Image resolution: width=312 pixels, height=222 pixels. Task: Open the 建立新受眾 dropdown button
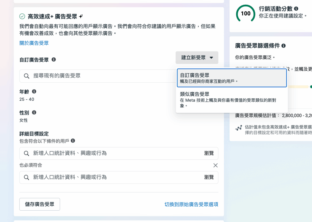(197, 58)
